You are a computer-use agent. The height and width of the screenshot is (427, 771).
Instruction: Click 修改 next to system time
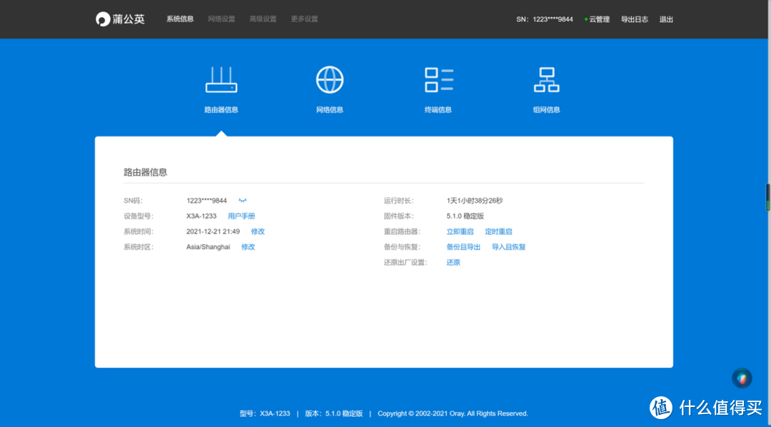click(258, 232)
